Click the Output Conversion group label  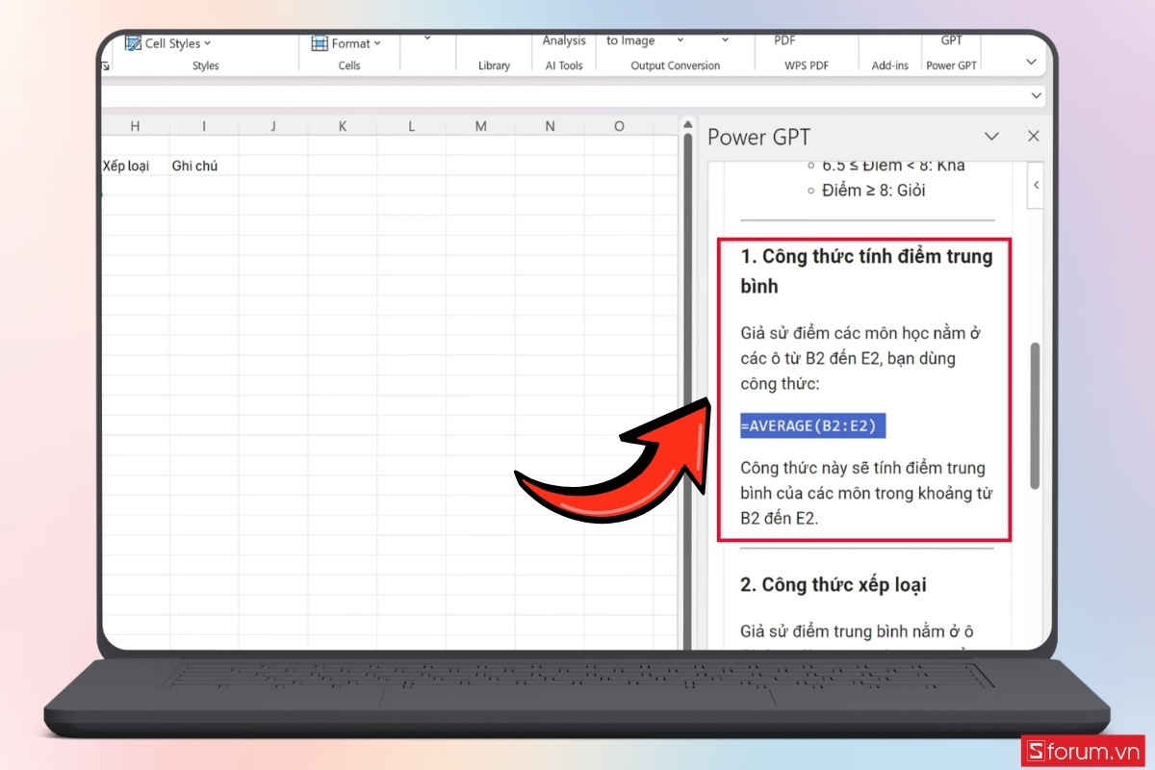(x=676, y=65)
